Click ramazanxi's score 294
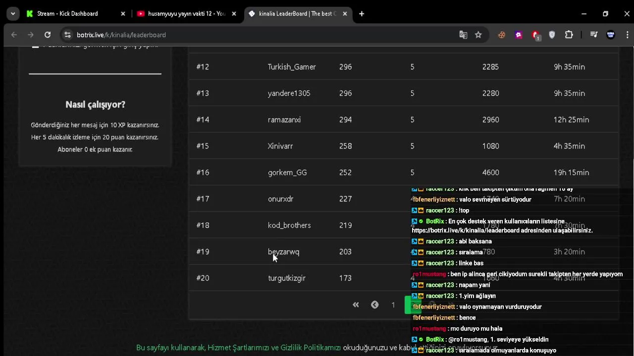This screenshot has height=356, width=634. point(345,120)
